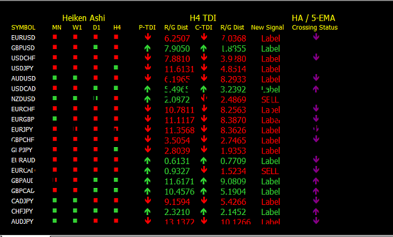393x237 pixels.
Task: Click the value 10.7811
Action: (179, 110)
